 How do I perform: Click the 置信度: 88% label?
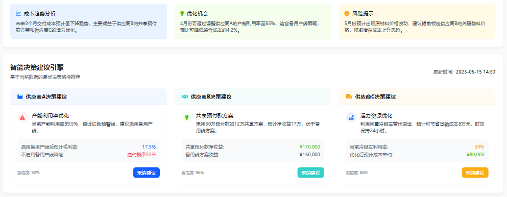tap(357, 173)
